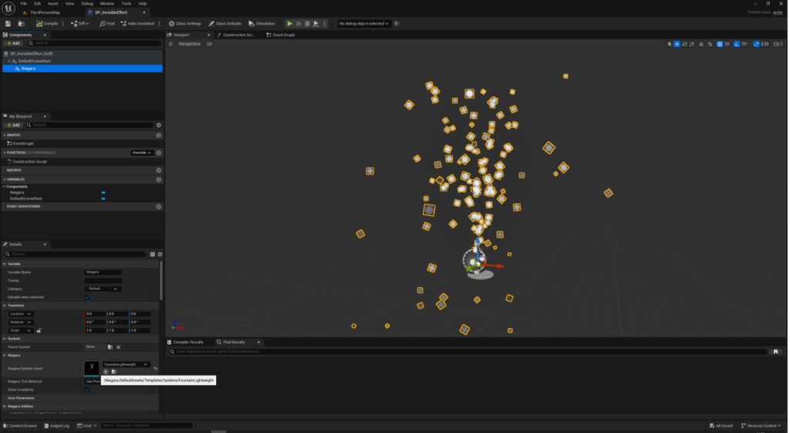
Task: Toggle rotation snapping in viewport
Action: pos(737,44)
